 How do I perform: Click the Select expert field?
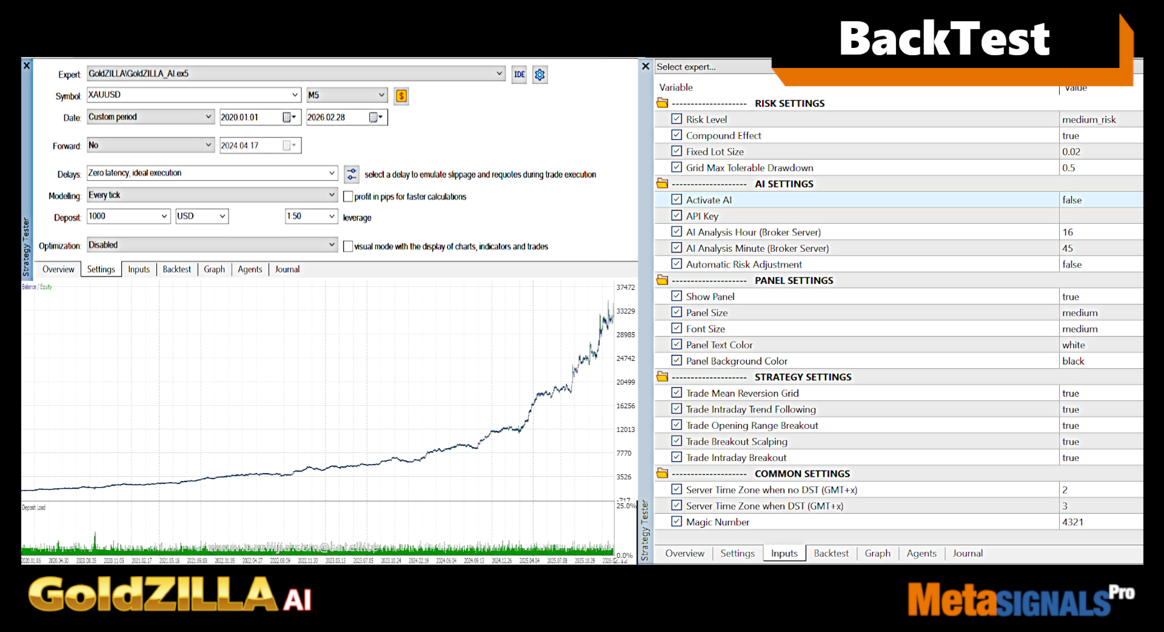click(x=714, y=67)
